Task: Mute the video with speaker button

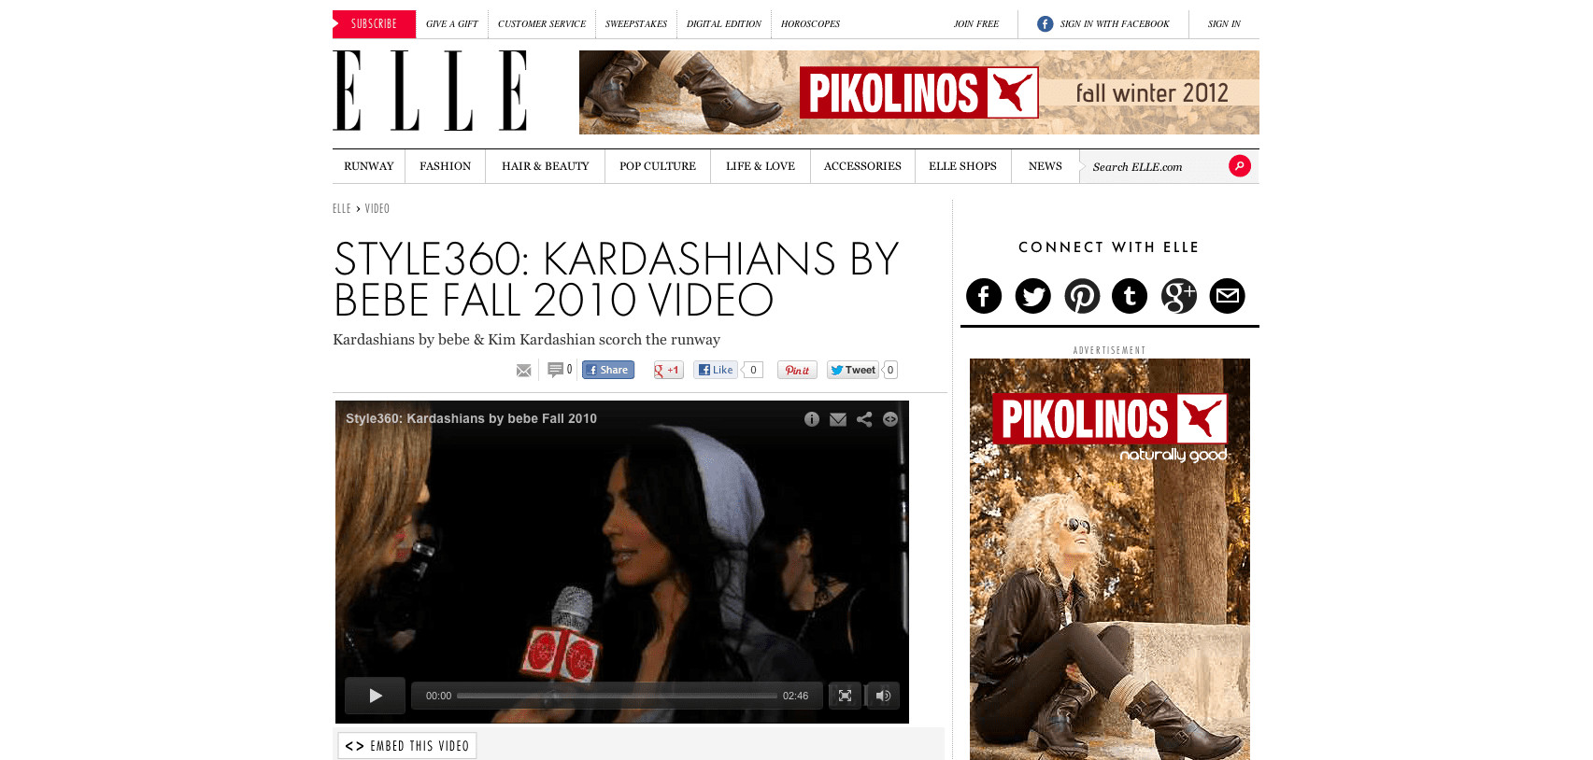Action: coord(883,696)
